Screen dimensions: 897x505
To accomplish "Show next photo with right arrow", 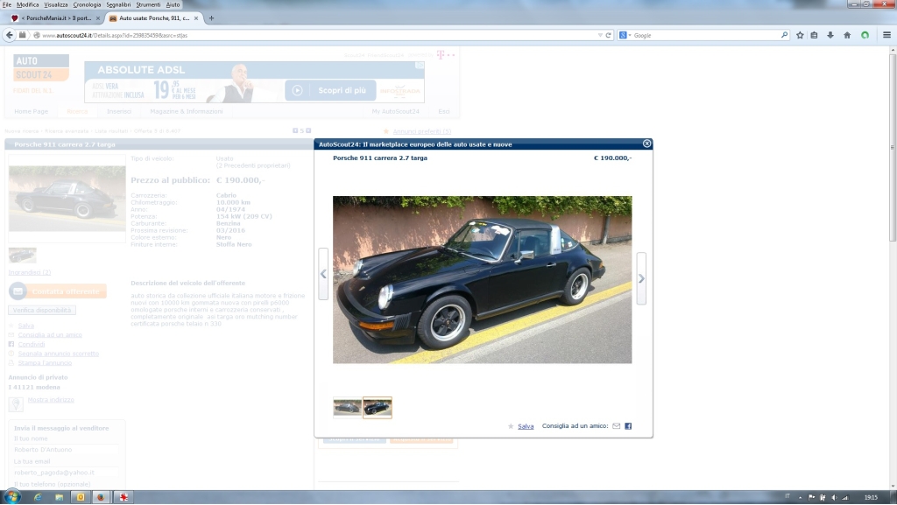I will click(641, 278).
